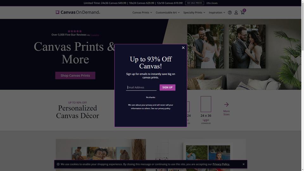Open the user account icon
Viewport: 304px width, 171px height.
(236, 12)
